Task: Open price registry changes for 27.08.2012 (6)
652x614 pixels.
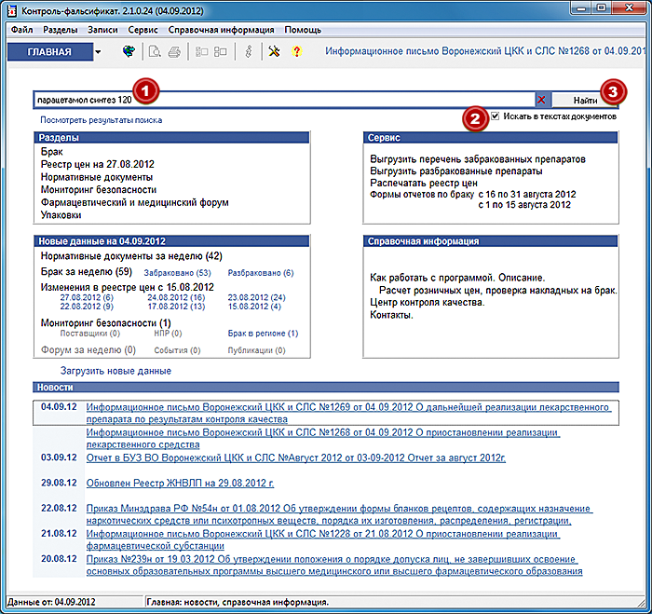Action: 87,297
